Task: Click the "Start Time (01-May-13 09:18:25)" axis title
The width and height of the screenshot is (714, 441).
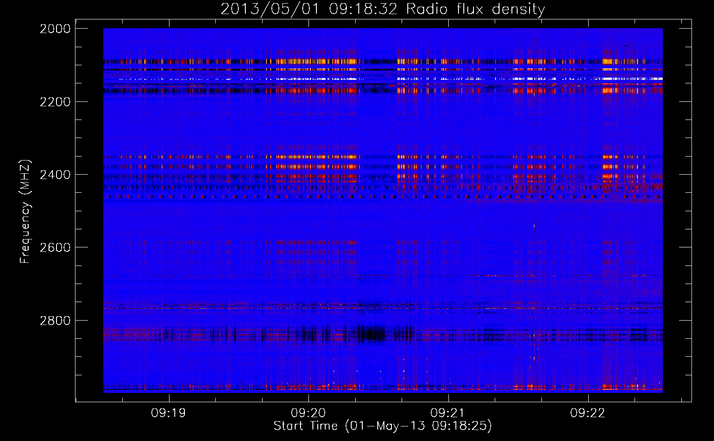Action: coord(383,426)
